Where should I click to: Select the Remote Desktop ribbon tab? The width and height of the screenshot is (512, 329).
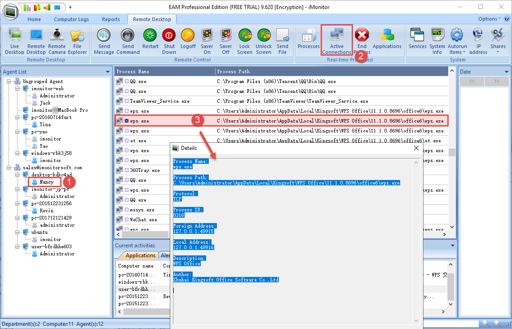pyautogui.click(x=152, y=19)
